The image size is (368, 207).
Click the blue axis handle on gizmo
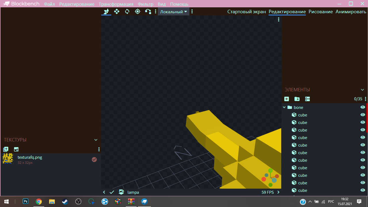point(274,180)
